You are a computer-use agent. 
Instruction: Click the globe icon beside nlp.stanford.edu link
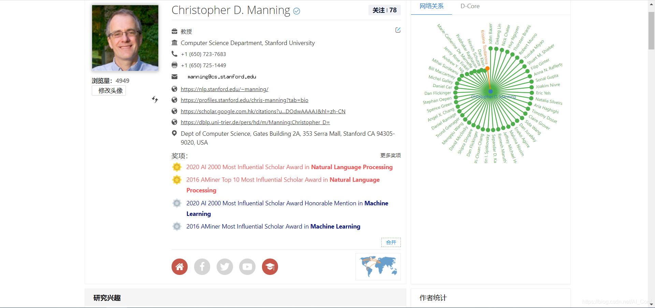click(174, 89)
